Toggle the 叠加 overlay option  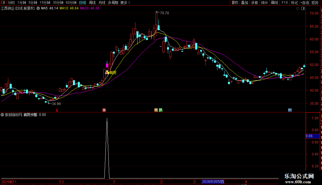(244, 3)
